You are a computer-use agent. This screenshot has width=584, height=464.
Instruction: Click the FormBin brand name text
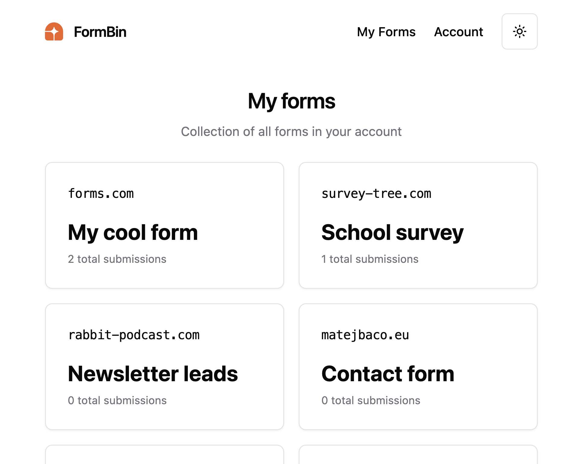[100, 32]
